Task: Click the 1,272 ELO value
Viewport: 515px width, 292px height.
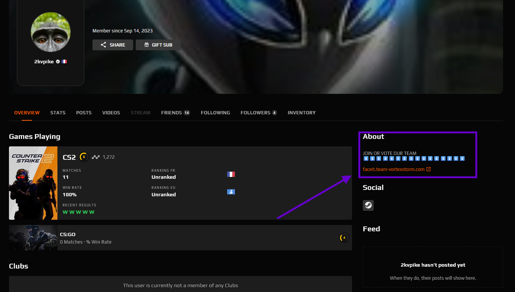Action: click(109, 157)
